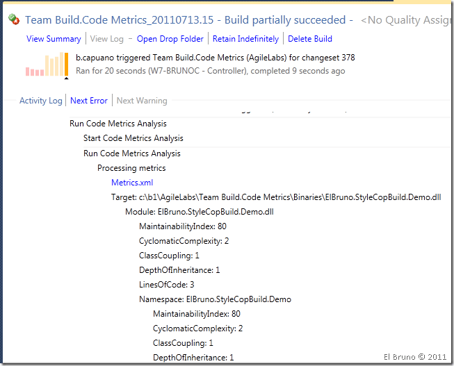Viewport: 454px width, 366px height.
Task: Click the Target path entry for the DLL
Action: 276,197
